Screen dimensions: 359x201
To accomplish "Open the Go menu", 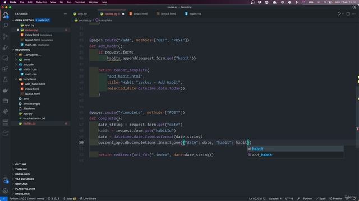I will point(61,2).
